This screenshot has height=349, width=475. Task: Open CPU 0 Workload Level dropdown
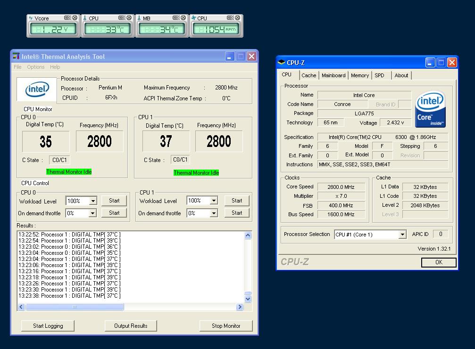[93, 201]
